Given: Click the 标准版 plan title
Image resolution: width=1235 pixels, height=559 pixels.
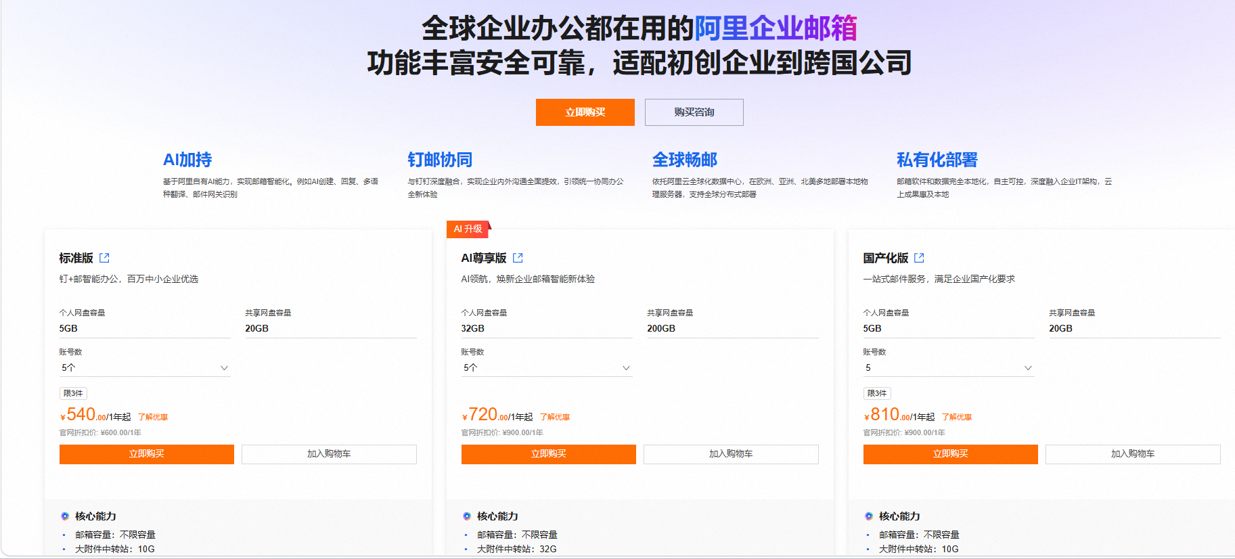Looking at the screenshot, I should coord(76,258).
